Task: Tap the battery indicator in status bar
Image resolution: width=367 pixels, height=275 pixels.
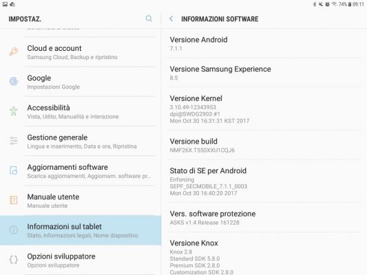Action: coord(350,4)
